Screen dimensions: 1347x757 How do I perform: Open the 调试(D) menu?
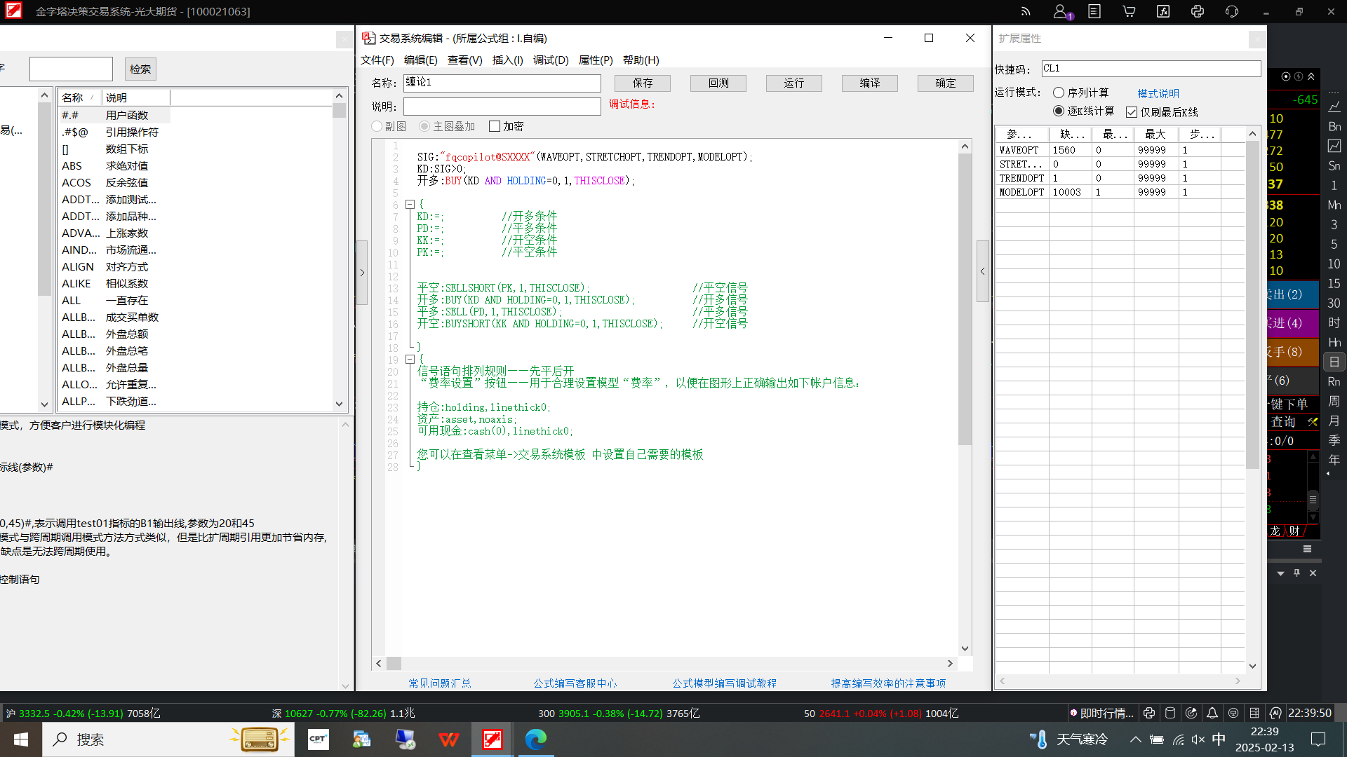coord(551,60)
